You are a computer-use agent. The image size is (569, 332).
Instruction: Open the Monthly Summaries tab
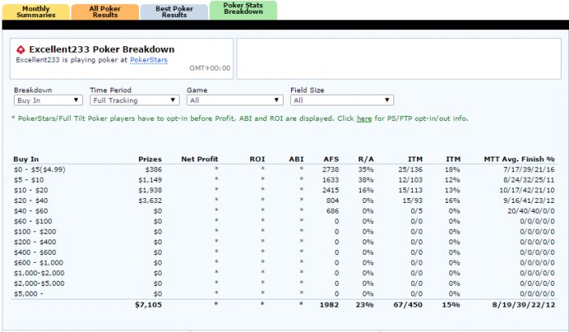[x=33, y=11]
